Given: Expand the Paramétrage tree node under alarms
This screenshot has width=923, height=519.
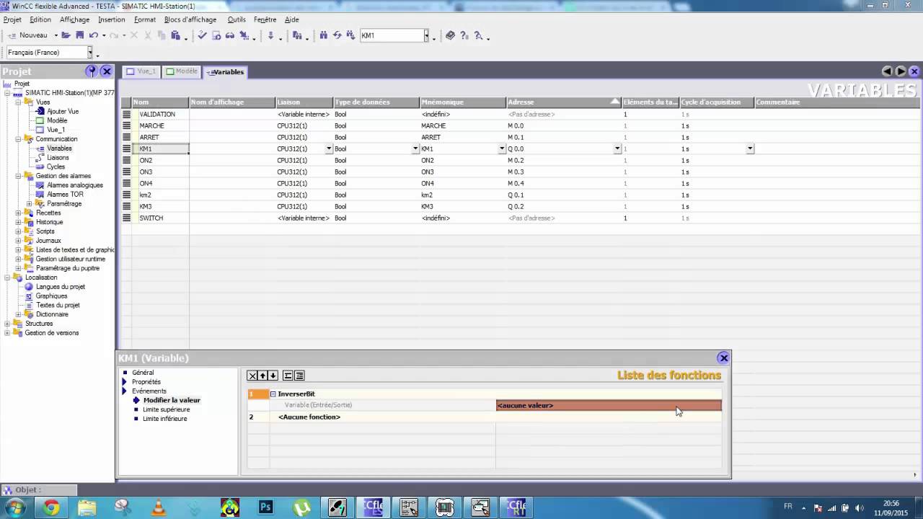Looking at the screenshot, I should (29, 204).
